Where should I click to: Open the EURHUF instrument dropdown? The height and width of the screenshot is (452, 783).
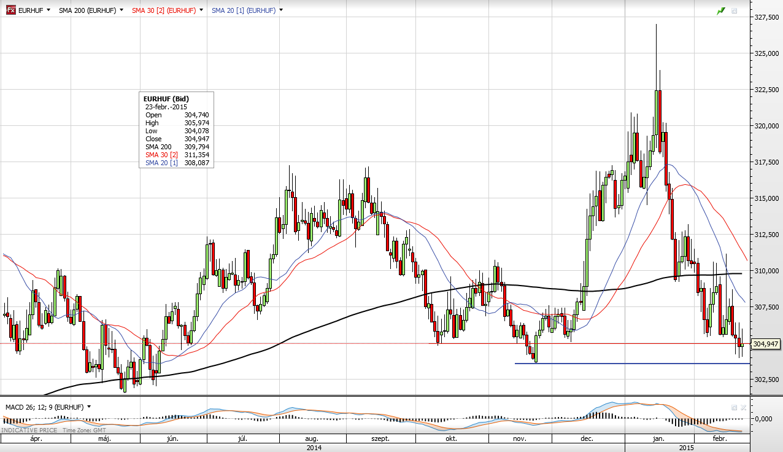[x=48, y=10]
